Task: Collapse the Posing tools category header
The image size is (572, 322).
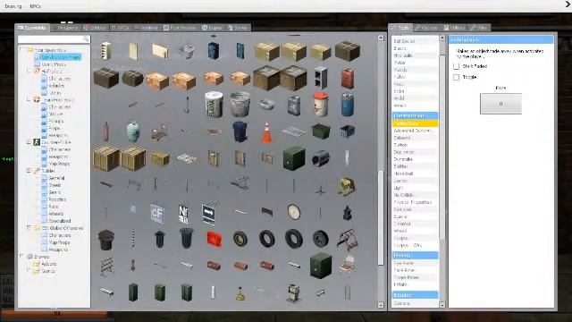Action: [x=415, y=255]
